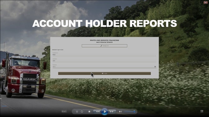Exit full-screen mode via bottom-right icon
The width and height of the screenshot is (209, 117).
tap(202, 111)
